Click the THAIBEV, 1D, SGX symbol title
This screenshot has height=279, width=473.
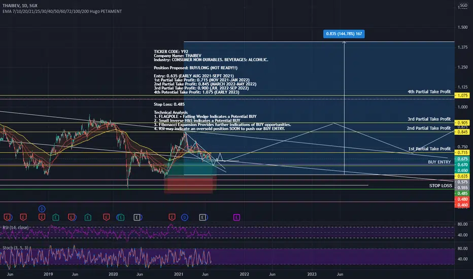coord(20,6)
